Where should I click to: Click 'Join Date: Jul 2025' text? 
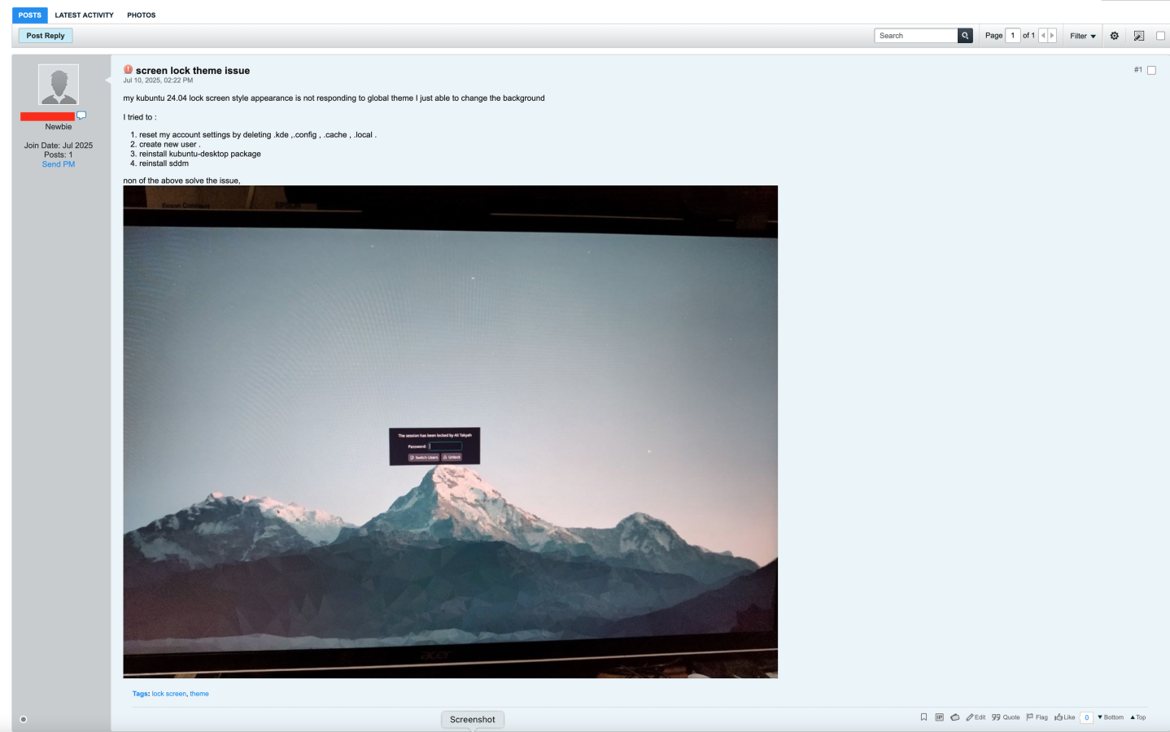tap(59, 146)
